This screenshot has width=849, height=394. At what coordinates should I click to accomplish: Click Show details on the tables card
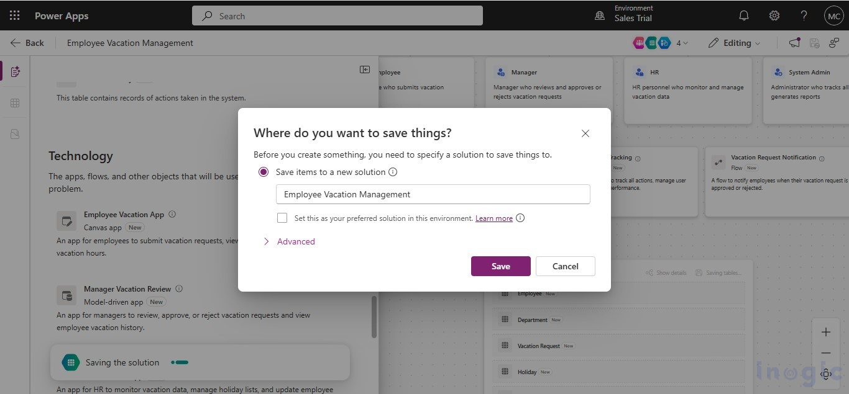tap(666, 273)
